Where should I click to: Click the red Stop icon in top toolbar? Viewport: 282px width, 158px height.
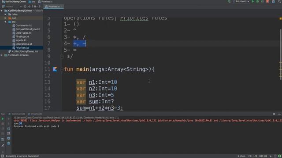pyautogui.click(x=267, y=2)
